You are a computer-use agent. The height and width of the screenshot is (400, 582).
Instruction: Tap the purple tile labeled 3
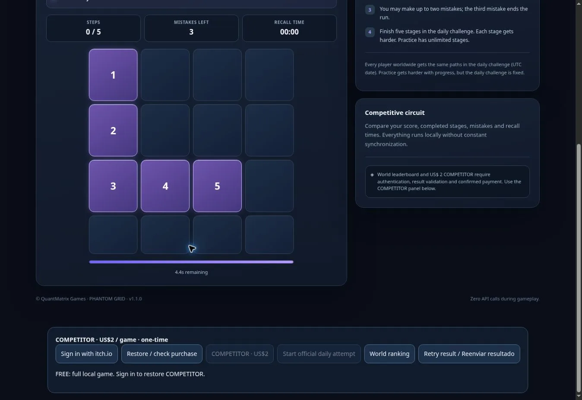[113, 186]
